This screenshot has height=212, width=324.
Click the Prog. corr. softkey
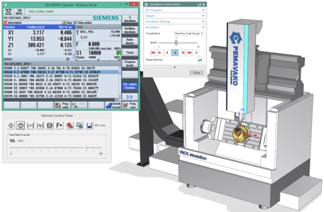pos(130,105)
